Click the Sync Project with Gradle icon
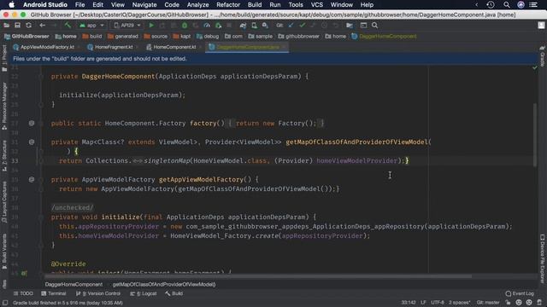Screen dimensions: 547x307 click(x=243, y=26)
